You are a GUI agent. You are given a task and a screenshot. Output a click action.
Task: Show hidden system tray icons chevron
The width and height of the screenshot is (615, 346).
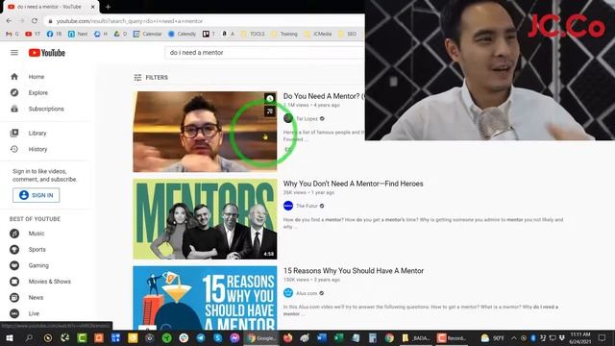pyautogui.click(x=513, y=337)
